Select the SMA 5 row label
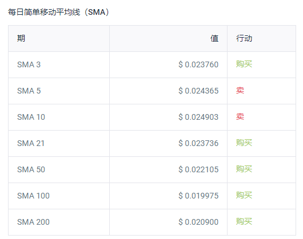The width and height of the screenshot is (303, 239). pyautogui.click(x=29, y=91)
